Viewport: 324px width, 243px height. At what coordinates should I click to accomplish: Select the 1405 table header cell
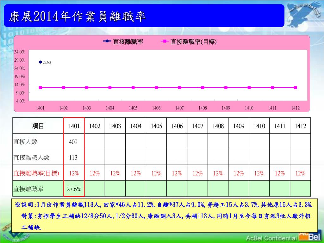156,126
